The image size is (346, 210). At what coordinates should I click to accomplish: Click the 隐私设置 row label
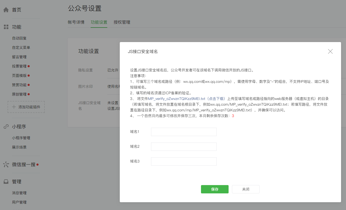click(x=85, y=70)
